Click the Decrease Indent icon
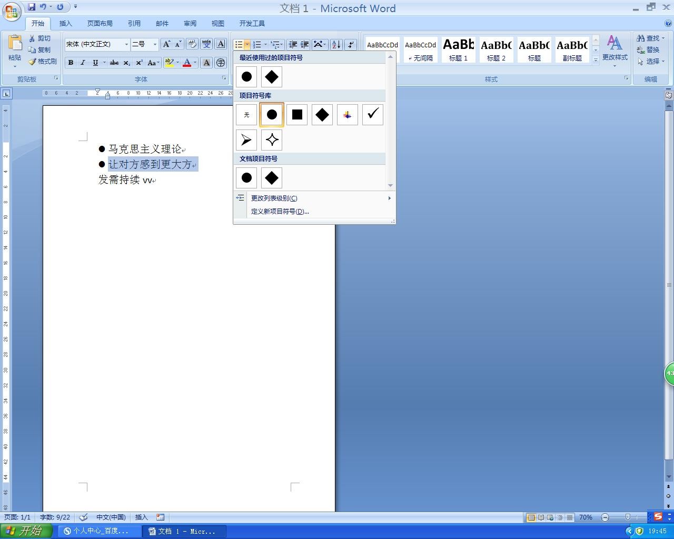674x539 pixels. click(293, 45)
